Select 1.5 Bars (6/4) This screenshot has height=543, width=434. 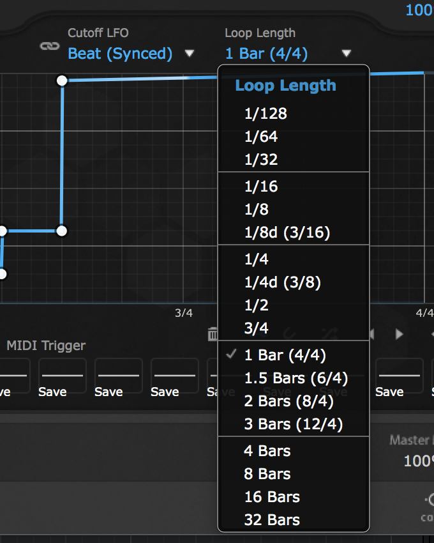click(x=294, y=378)
